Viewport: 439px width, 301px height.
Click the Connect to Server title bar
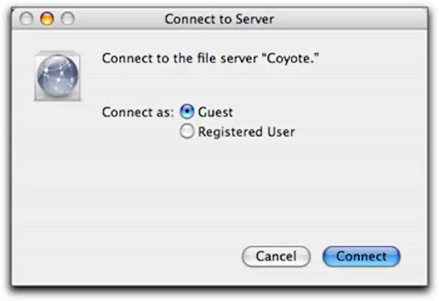point(219,19)
